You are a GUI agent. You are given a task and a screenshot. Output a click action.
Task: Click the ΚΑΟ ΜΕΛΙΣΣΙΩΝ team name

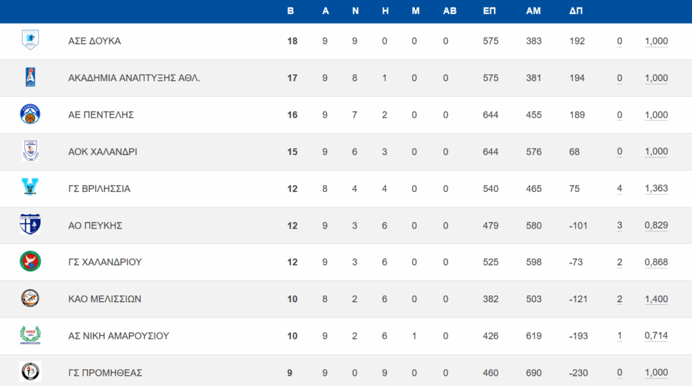pyautogui.click(x=105, y=299)
